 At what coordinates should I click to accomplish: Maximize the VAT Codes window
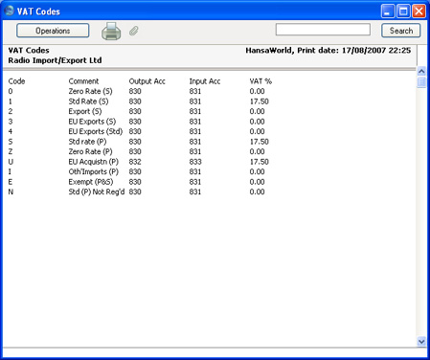403,11
